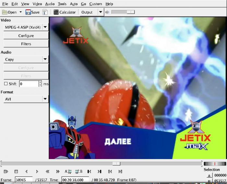Screen dimensions: 227x184
Task: Click the video Filters button
Action: pyautogui.click(x=26, y=44)
